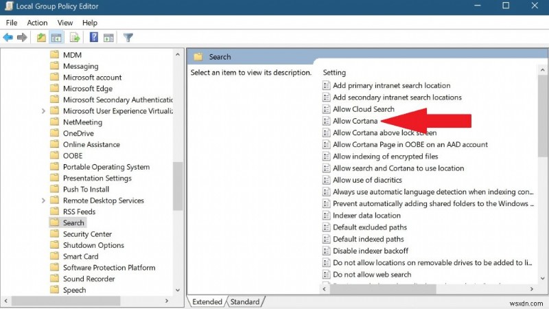This screenshot has width=549, height=309.
Task: Select Allow indexing of encrypted files
Action: [385, 157]
